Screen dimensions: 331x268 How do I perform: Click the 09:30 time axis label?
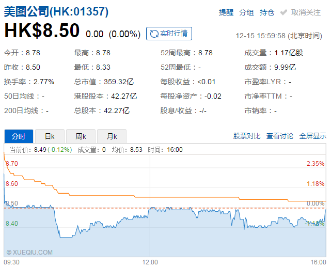point(11,262)
